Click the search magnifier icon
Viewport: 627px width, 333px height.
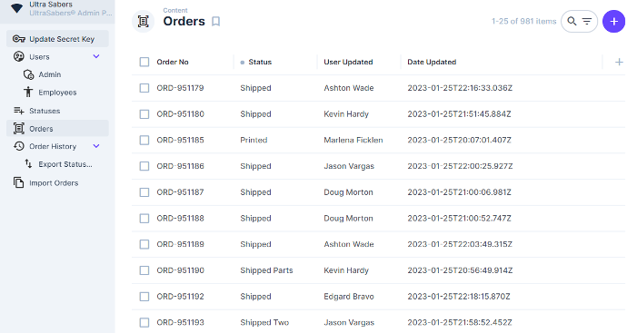point(572,21)
